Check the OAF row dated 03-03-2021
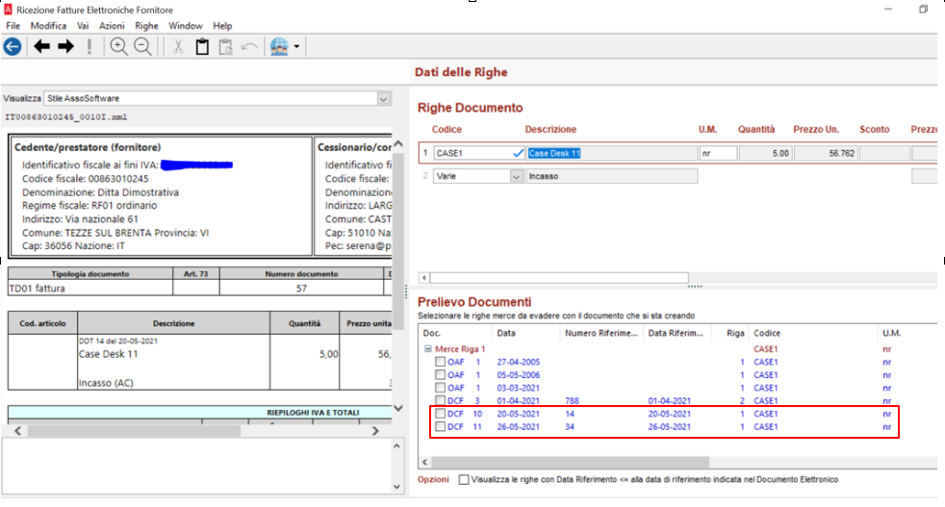This screenshot has height=507, width=945. click(x=440, y=388)
